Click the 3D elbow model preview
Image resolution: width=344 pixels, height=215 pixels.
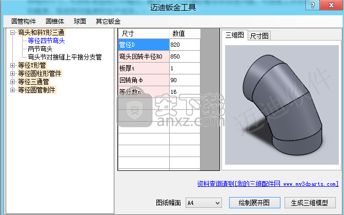point(282,105)
